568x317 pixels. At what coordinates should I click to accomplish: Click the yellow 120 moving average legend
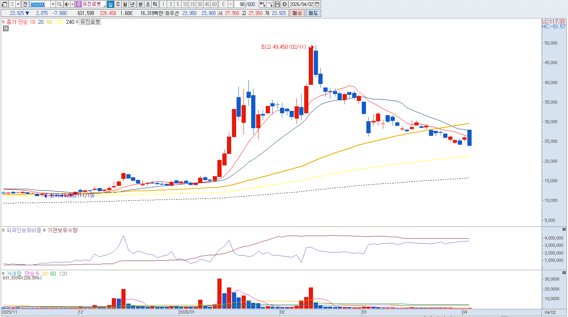(59, 22)
